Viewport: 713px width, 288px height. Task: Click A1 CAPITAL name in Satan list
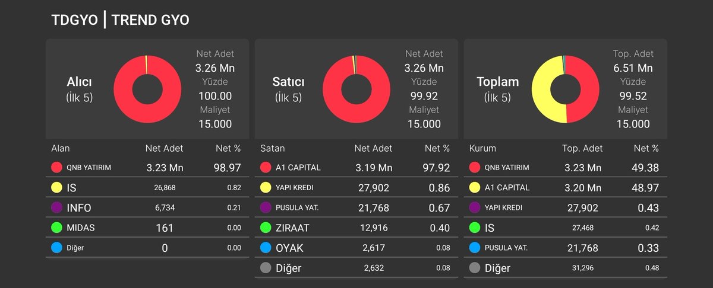tap(298, 168)
